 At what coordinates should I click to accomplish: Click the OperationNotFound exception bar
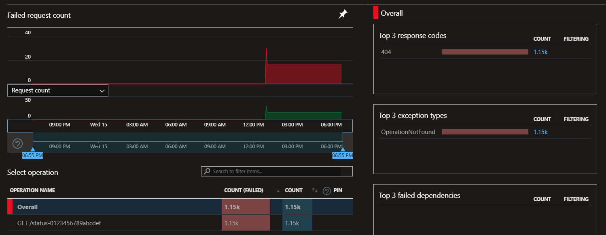pyautogui.click(x=485, y=132)
